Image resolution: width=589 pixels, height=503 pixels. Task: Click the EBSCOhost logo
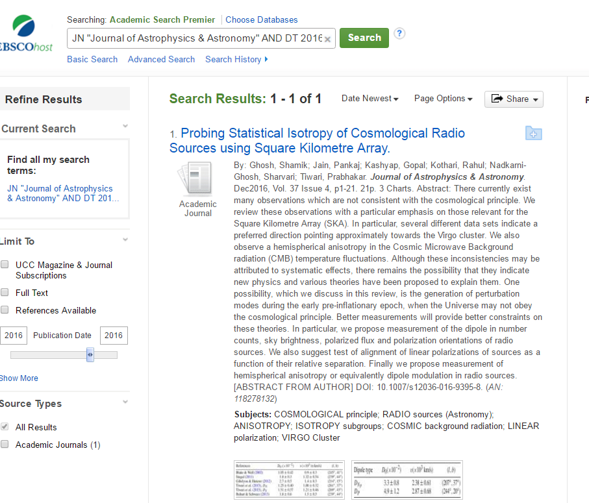tap(26, 33)
